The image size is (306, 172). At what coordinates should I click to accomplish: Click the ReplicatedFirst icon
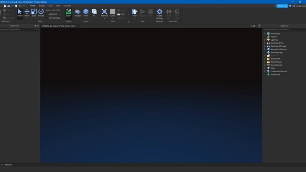click(x=268, y=43)
